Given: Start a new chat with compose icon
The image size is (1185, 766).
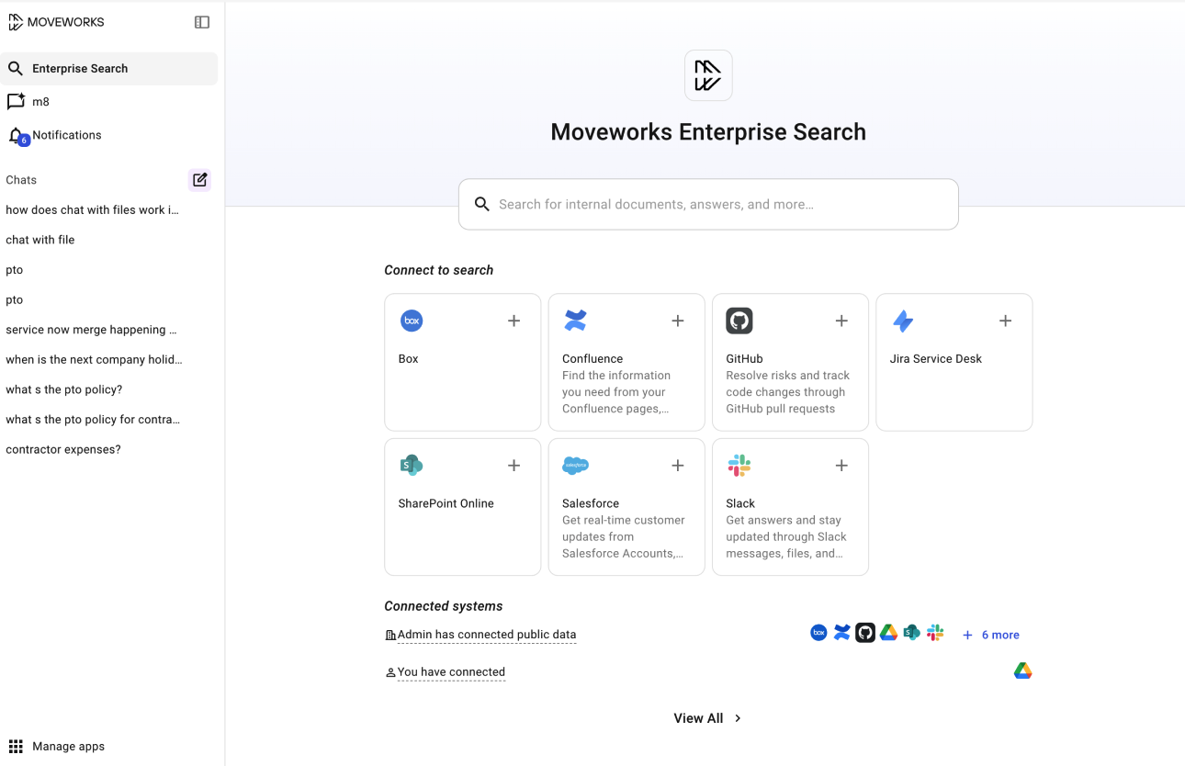Looking at the screenshot, I should 199,180.
